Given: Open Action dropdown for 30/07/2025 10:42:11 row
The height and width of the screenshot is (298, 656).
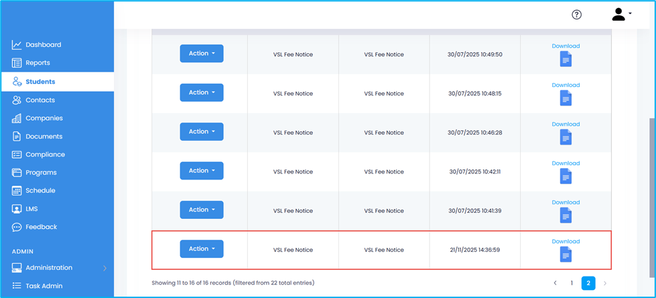Looking at the screenshot, I should pyautogui.click(x=201, y=171).
